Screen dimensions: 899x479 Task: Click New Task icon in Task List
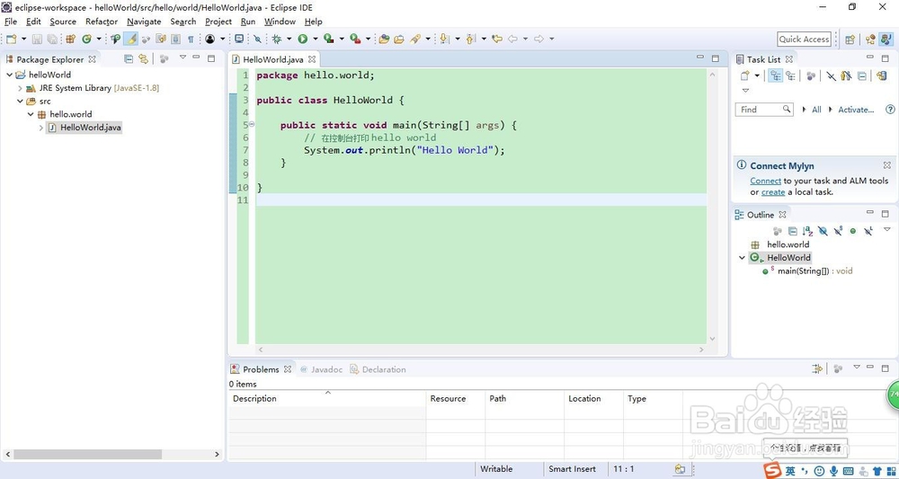coord(744,75)
